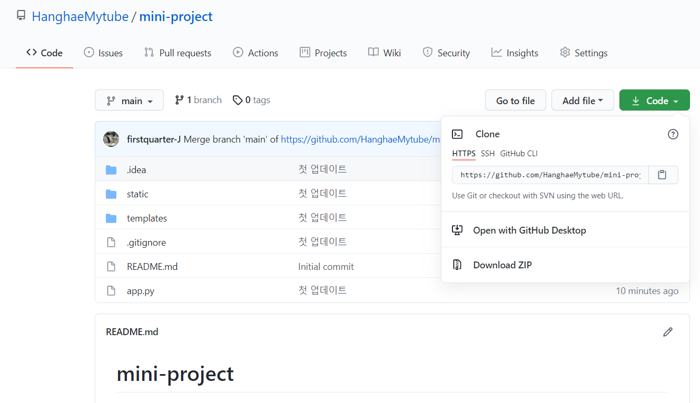The image size is (700, 403).
Task: Open README.md in the file list
Action: pos(152,266)
